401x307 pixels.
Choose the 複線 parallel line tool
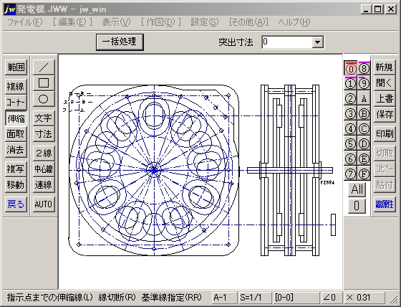click(16, 86)
